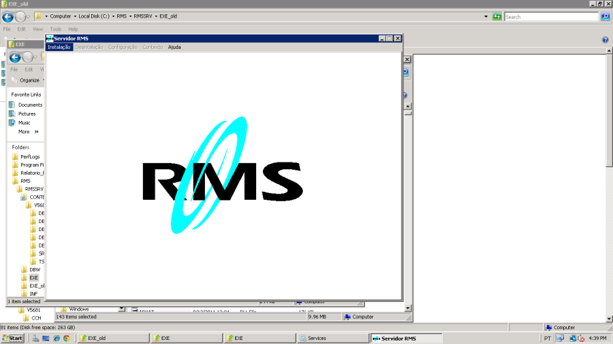The width and height of the screenshot is (613, 344).
Task: Open Internet Explorer from the quick launch
Action: (57, 338)
